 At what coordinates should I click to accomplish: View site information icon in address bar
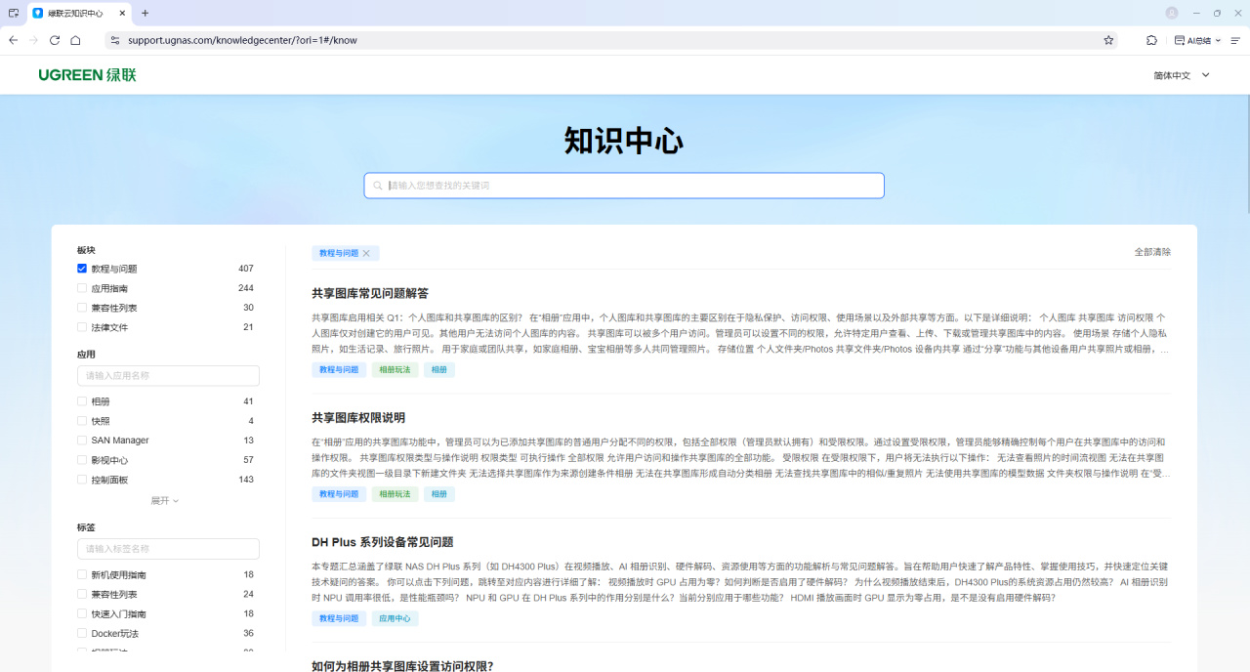(114, 40)
